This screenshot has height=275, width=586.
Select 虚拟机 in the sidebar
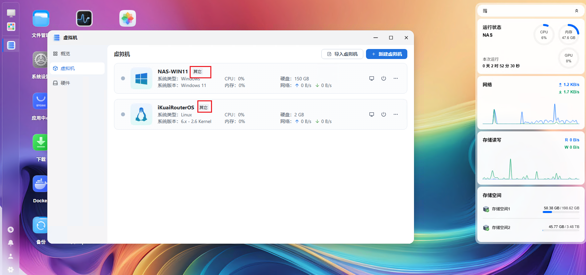(x=77, y=68)
